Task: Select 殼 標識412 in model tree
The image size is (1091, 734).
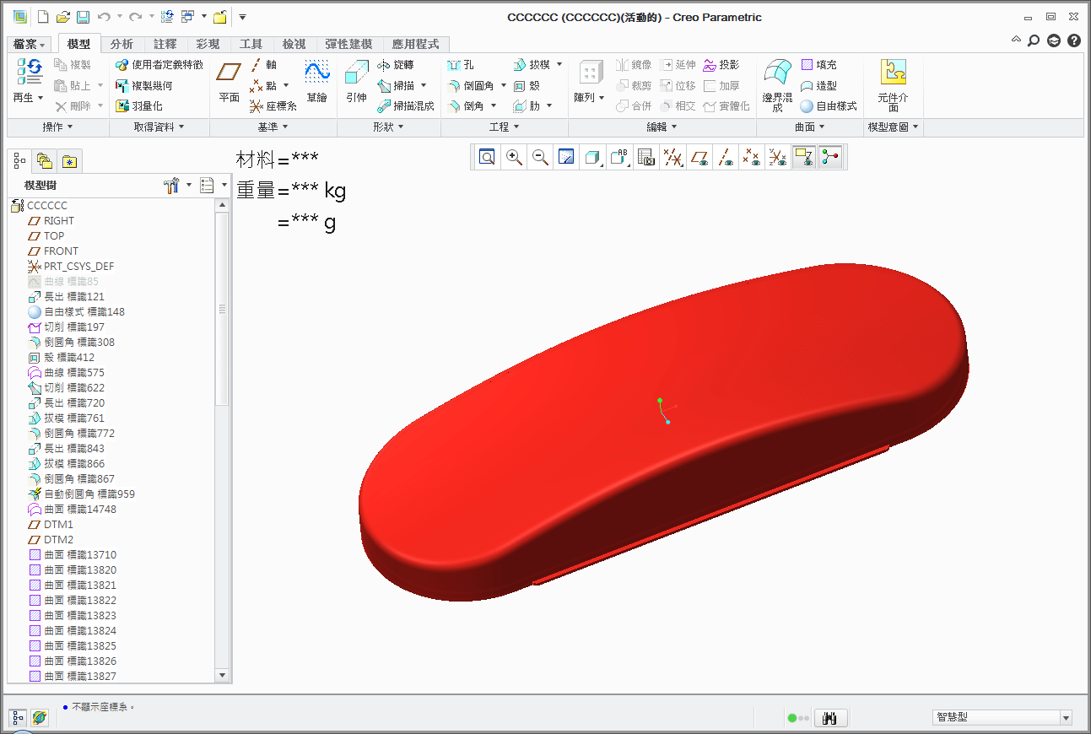Action: coord(68,358)
